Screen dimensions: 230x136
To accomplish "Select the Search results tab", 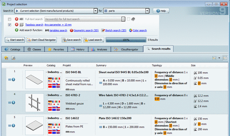I will point(159,49).
